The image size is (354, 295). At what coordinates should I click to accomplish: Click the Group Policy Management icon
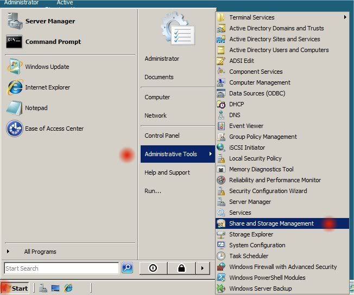[221, 137]
